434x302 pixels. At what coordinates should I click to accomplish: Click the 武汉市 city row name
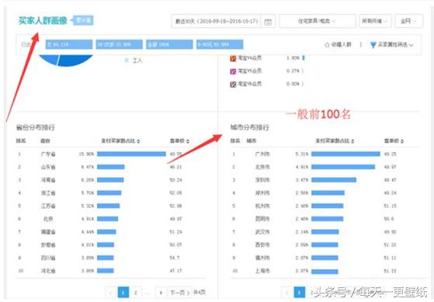262,232
